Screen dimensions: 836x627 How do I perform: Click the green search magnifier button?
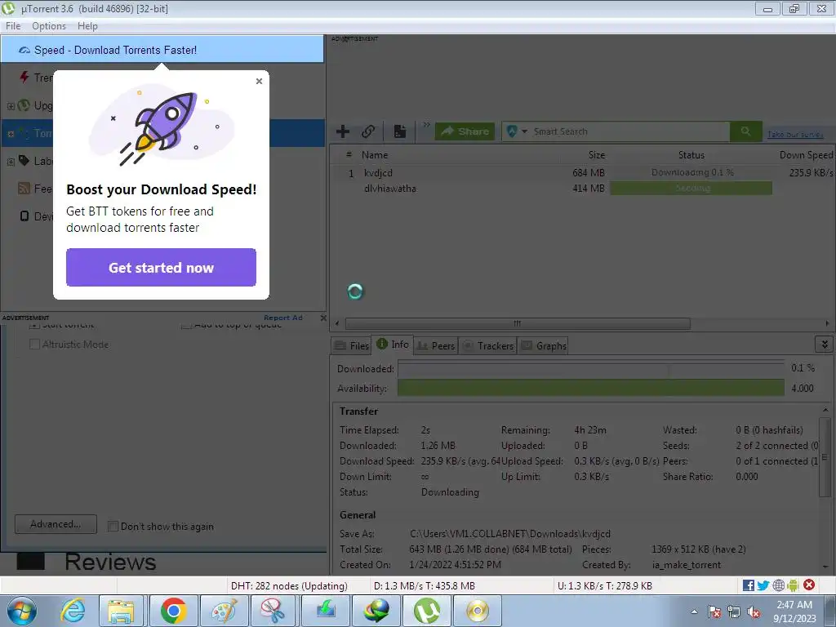(746, 131)
